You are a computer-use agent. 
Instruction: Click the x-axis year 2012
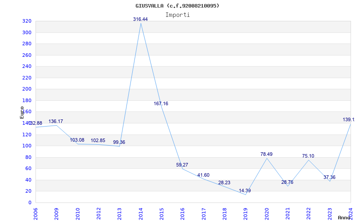click(x=99, y=214)
